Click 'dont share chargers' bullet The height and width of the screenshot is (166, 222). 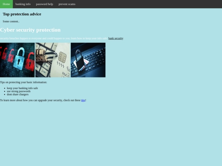click(18, 94)
